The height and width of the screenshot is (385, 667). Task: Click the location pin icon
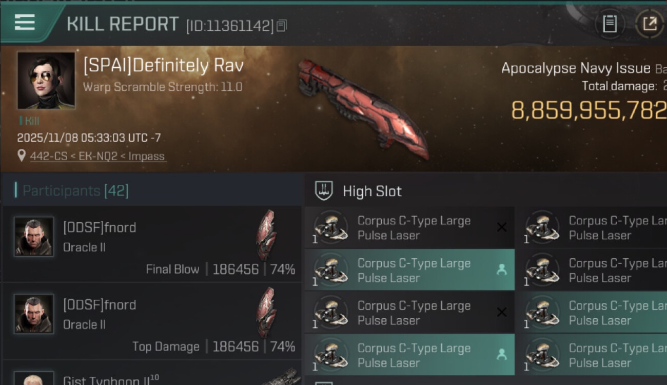click(22, 156)
